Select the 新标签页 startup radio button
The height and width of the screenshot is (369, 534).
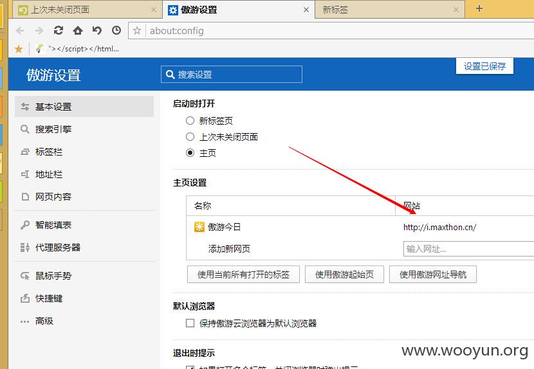click(x=190, y=120)
